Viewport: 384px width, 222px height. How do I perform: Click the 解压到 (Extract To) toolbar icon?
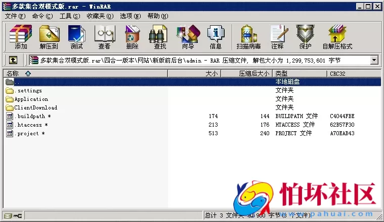49,34
